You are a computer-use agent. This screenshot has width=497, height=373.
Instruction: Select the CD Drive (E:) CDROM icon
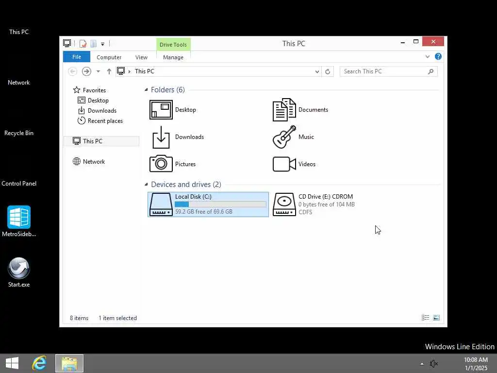click(x=284, y=204)
